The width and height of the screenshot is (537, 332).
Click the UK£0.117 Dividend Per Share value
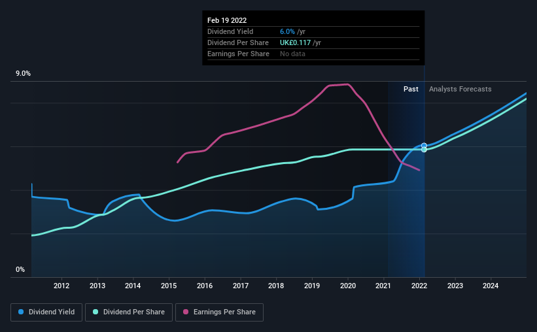[x=295, y=42]
